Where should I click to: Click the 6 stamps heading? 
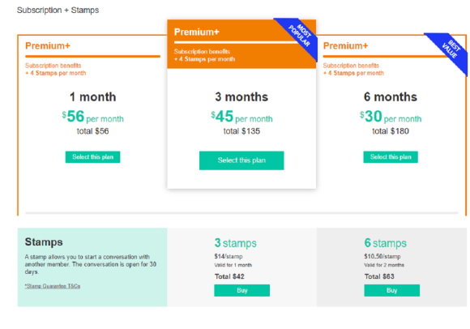coord(386,243)
